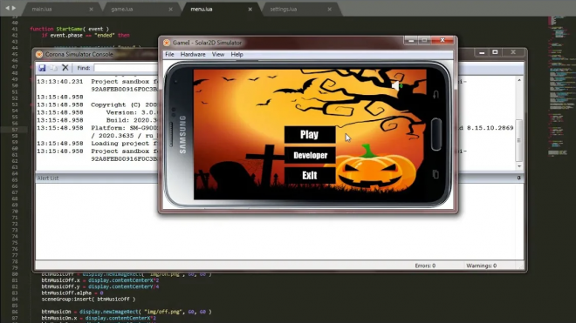Screen dimensions: 576x323
Task: Click the Warnings: 0 status entry
Action: pyautogui.click(x=481, y=266)
